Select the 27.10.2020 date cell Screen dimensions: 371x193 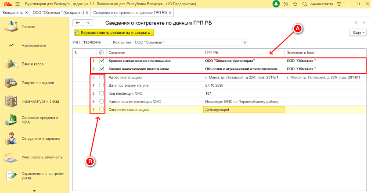click(x=244, y=86)
